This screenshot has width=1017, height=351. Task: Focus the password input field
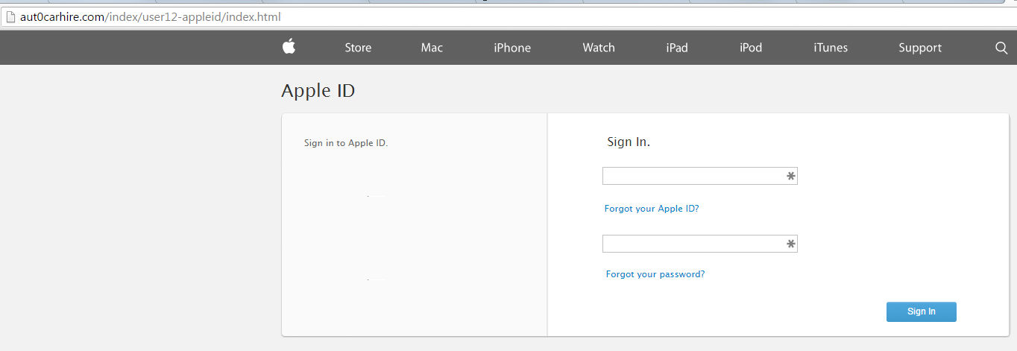(x=700, y=244)
